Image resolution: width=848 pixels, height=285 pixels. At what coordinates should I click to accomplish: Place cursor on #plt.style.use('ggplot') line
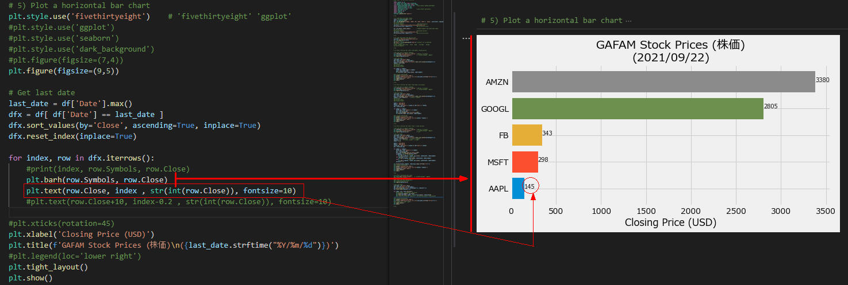(x=62, y=27)
